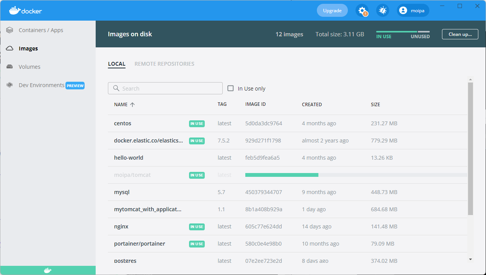Click the scrollbar up arrow
Image resolution: width=486 pixels, height=275 pixels.
(470, 79)
